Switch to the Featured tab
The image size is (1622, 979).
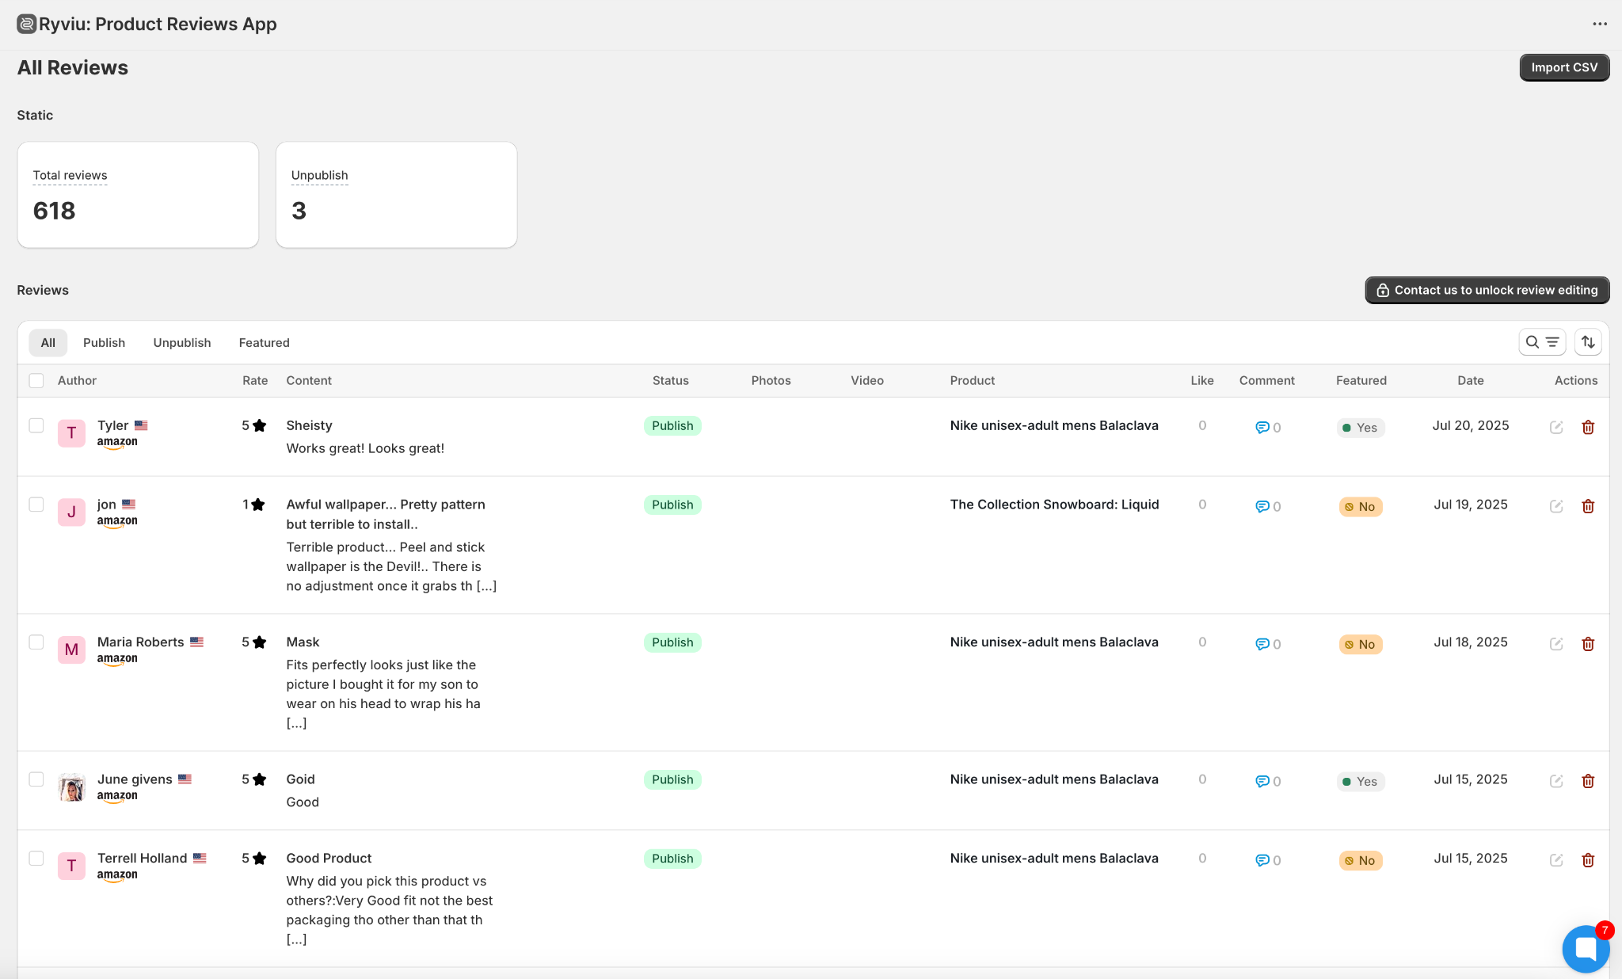265,343
